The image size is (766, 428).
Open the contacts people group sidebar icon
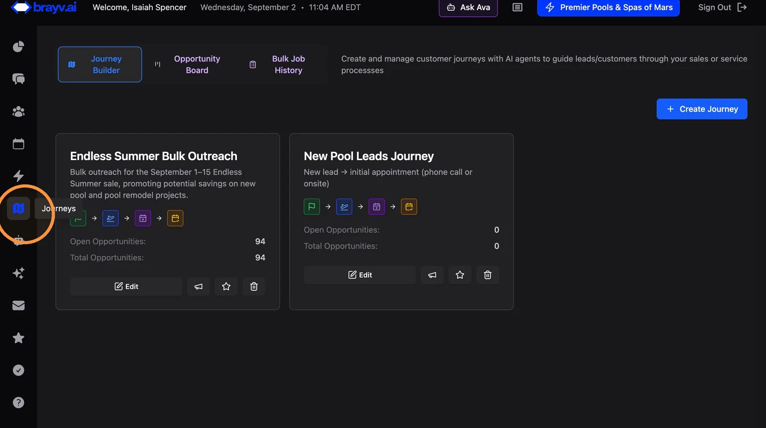pyautogui.click(x=18, y=111)
